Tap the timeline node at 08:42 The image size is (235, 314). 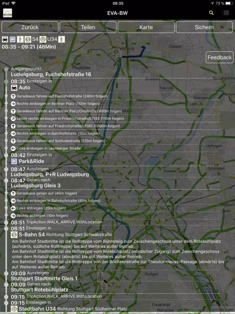tap(6, 155)
